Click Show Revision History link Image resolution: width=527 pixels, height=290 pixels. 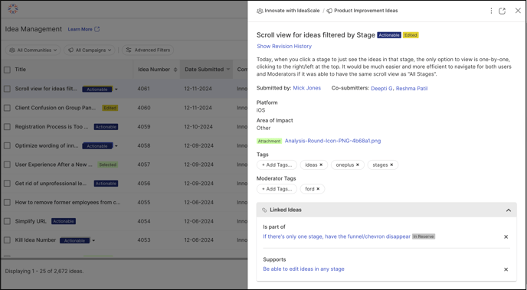pos(284,47)
